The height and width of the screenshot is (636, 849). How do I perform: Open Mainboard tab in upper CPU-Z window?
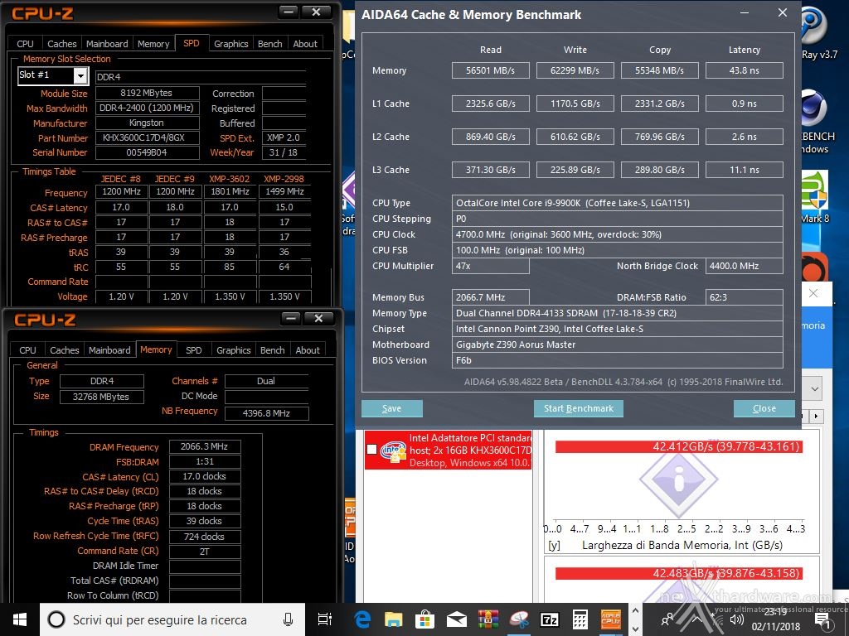107,44
